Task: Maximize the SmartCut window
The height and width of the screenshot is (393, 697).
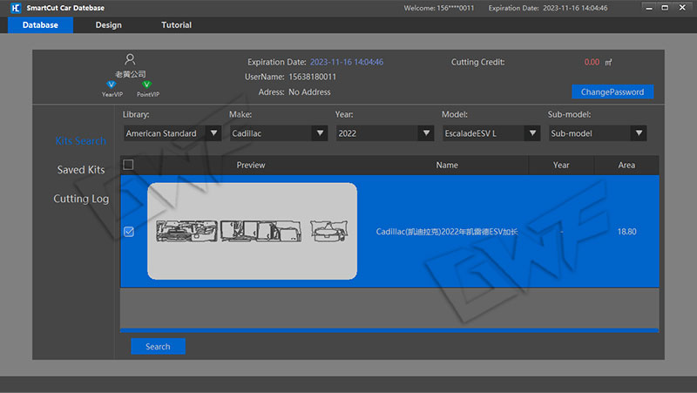Action: tap(665, 8)
